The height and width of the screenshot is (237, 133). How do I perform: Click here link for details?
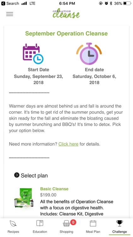point(68,144)
